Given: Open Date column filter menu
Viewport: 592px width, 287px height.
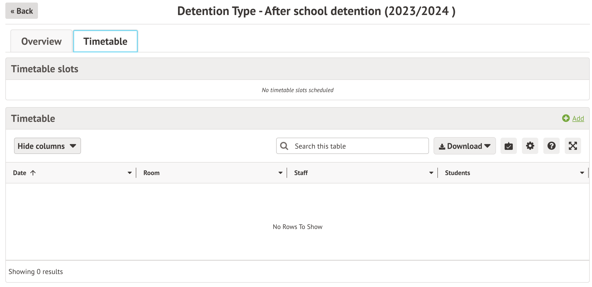Looking at the screenshot, I should (130, 173).
